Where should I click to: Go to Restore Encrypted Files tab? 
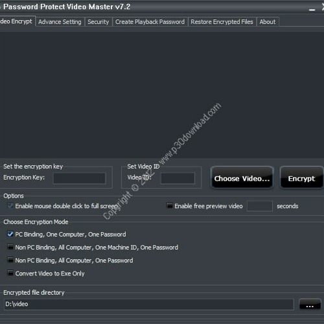(x=222, y=22)
